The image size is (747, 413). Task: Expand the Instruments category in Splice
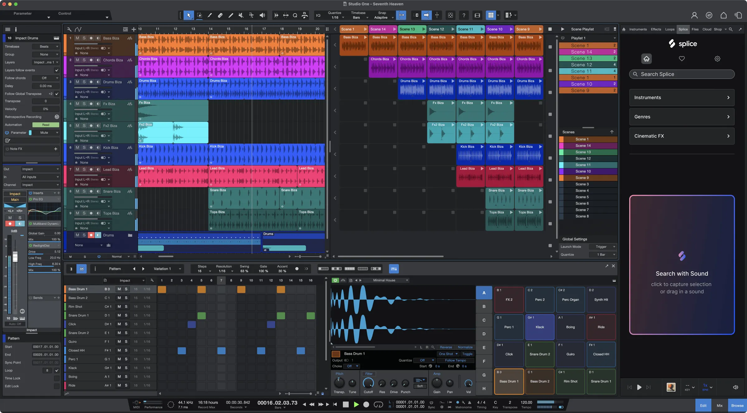681,97
